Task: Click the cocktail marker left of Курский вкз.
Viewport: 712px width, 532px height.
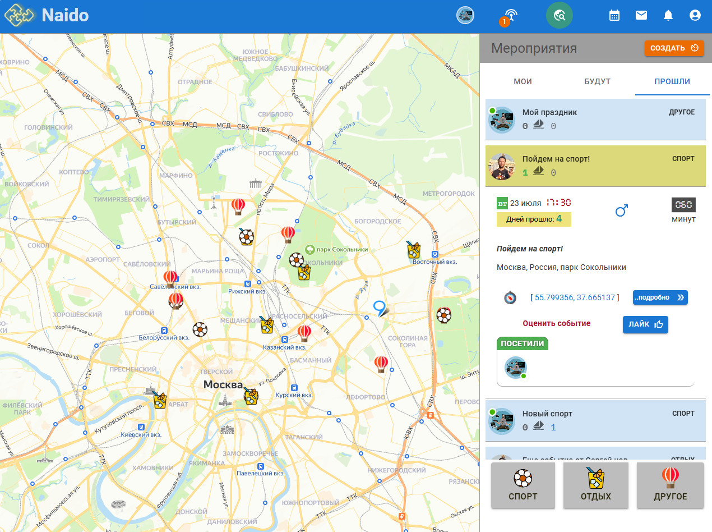Action: [x=251, y=396]
